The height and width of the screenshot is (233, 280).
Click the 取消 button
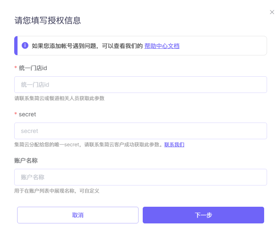[78, 215]
